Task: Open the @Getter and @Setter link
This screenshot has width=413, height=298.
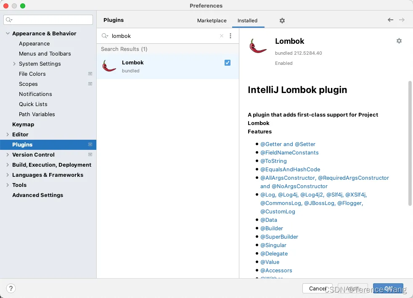Action: point(288,144)
